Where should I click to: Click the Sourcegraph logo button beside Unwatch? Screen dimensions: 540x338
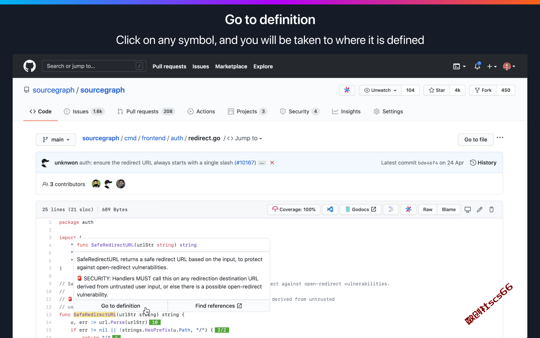(x=347, y=90)
